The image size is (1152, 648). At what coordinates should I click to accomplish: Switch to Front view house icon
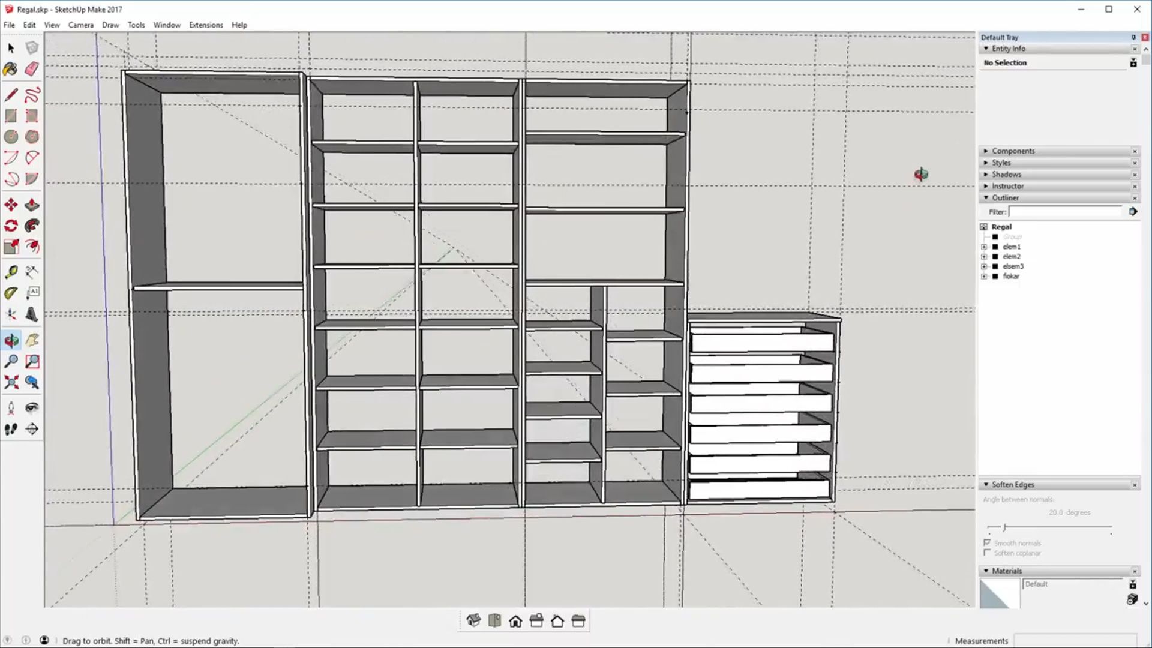pyautogui.click(x=515, y=621)
